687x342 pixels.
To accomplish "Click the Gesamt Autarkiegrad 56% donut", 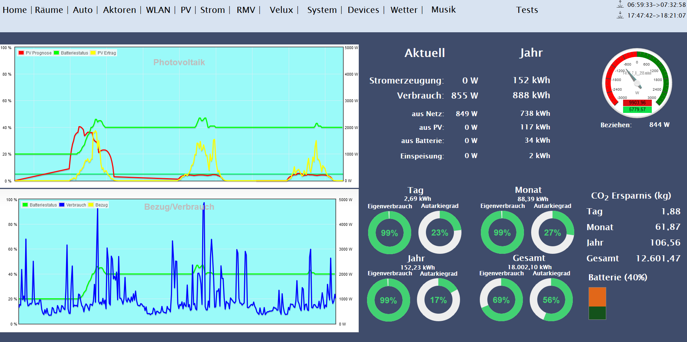I will pos(551,300).
